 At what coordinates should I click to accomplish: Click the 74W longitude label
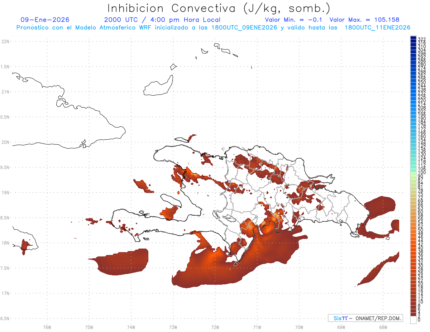pos(131,327)
